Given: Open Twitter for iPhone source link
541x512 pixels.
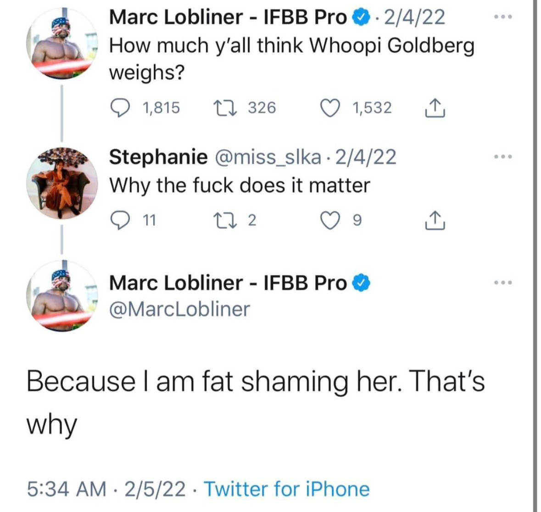Looking at the screenshot, I should pos(287,489).
